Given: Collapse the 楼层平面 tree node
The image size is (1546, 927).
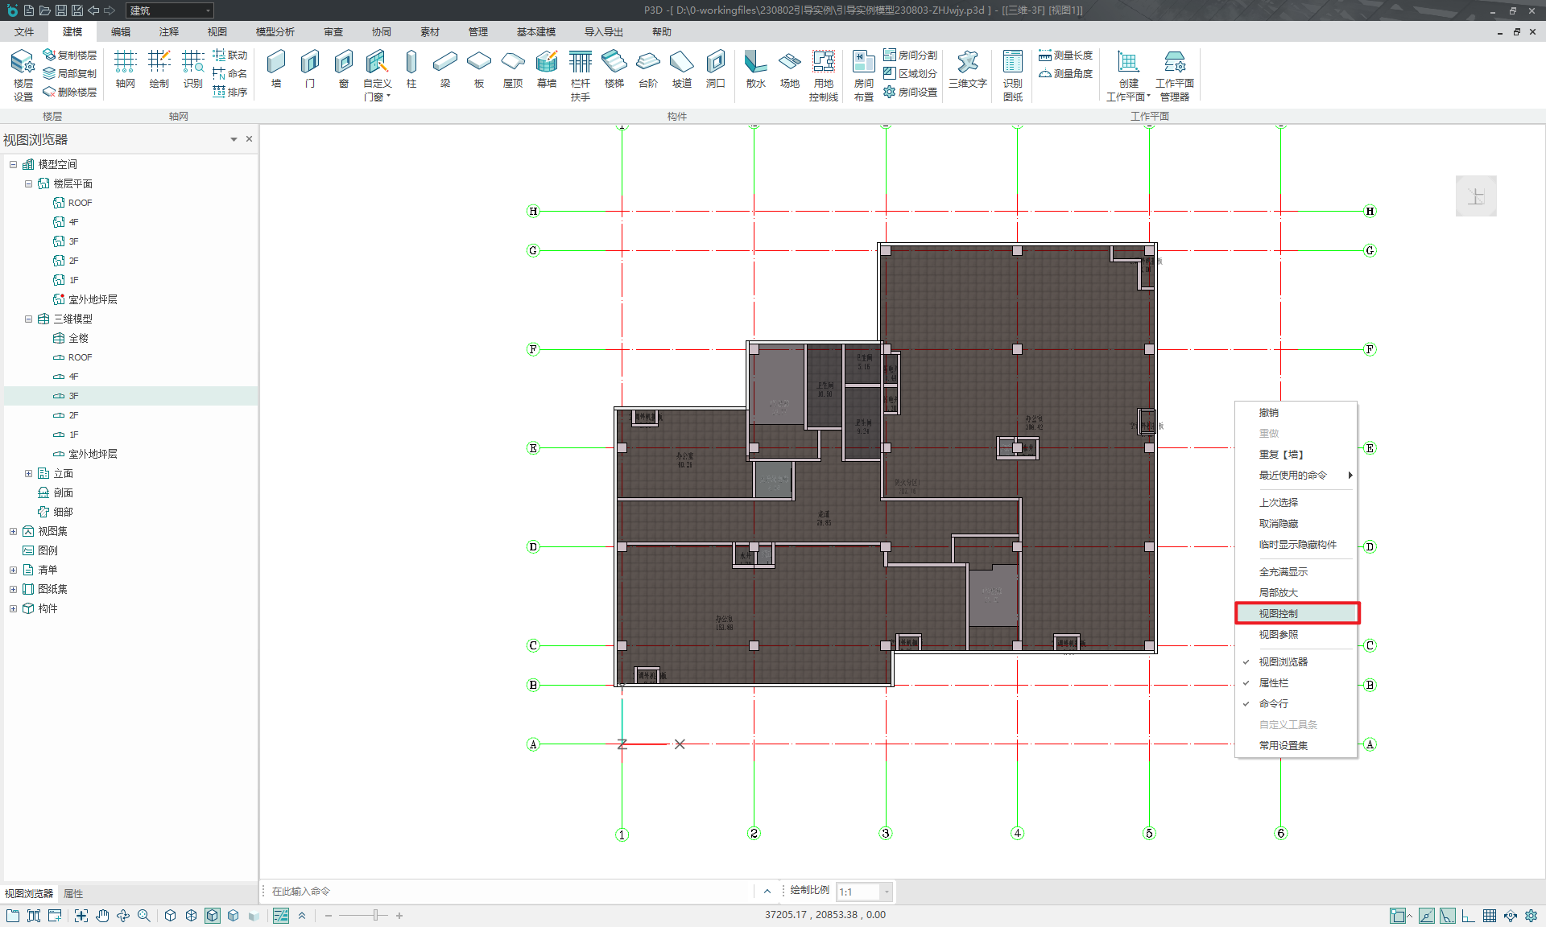Looking at the screenshot, I should click(28, 183).
